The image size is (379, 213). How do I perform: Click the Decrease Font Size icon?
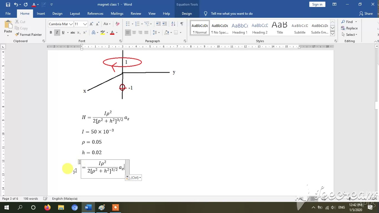click(x=98, y=24)
